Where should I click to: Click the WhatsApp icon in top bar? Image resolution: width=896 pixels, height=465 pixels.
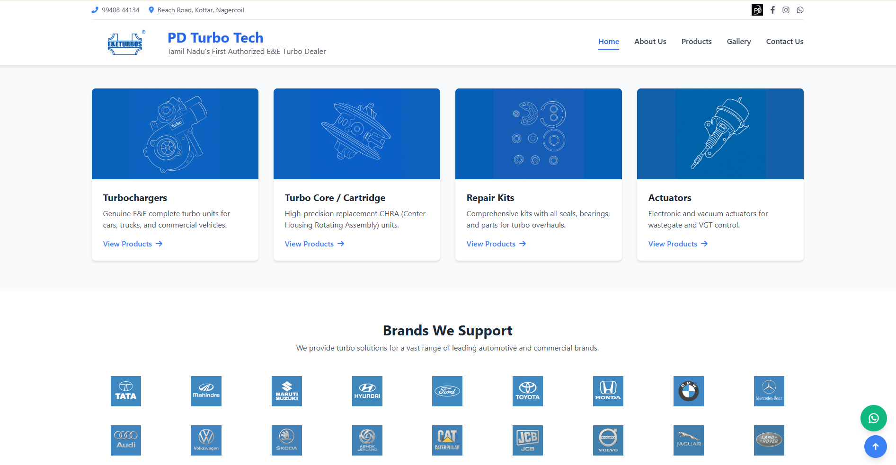tap(800, 10)
